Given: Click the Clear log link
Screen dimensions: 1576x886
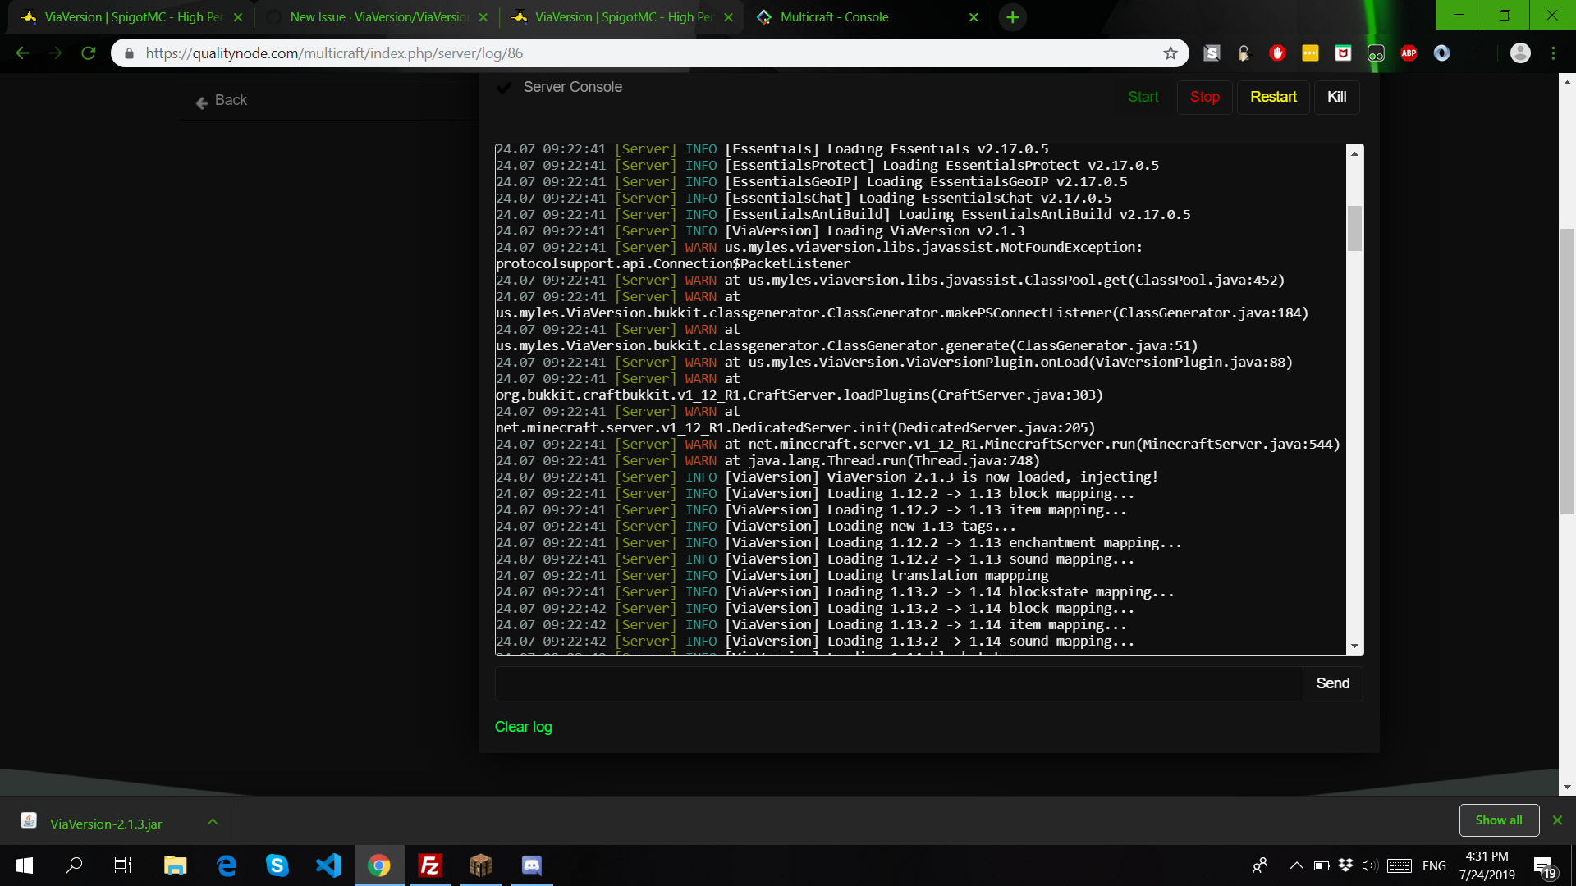Looking at the screenshot, I should 523,727.
